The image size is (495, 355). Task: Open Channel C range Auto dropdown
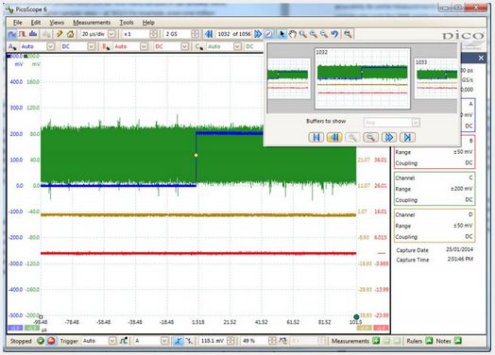pos(237,46)
